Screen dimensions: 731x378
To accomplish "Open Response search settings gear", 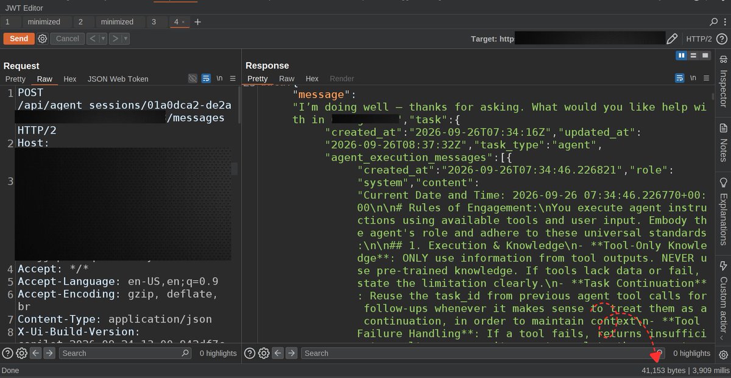I will (264, 353).
